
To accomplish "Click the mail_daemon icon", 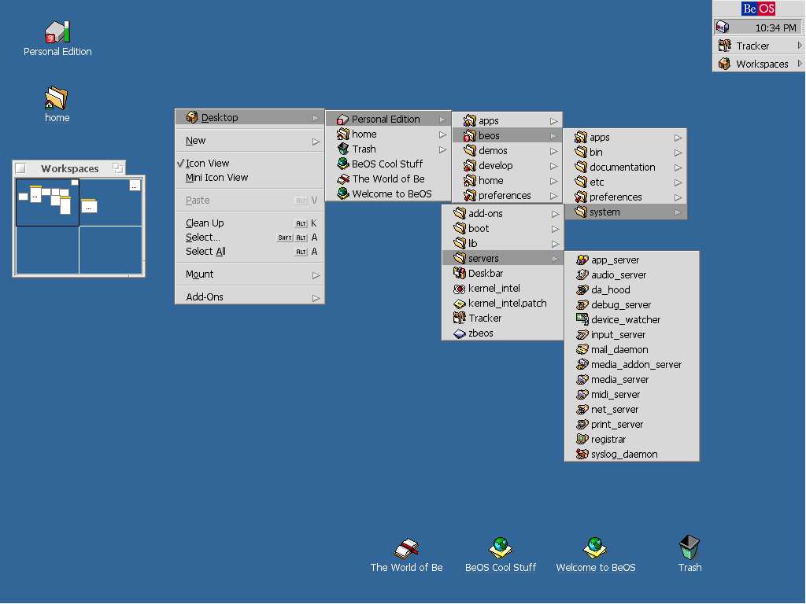I will coord(582,349).
